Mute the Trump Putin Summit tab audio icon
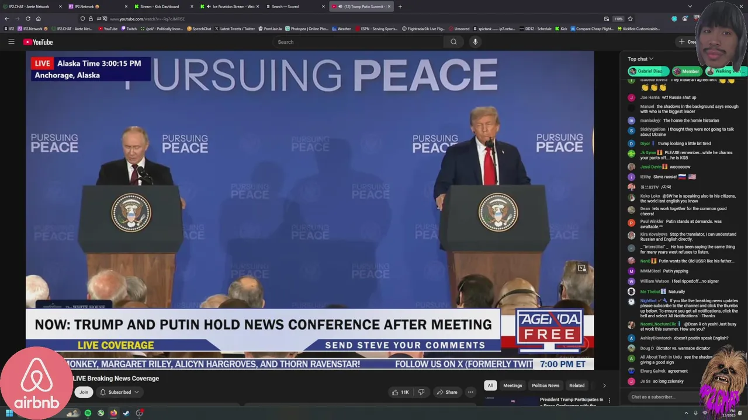The image size is (748, 420). 340,6
